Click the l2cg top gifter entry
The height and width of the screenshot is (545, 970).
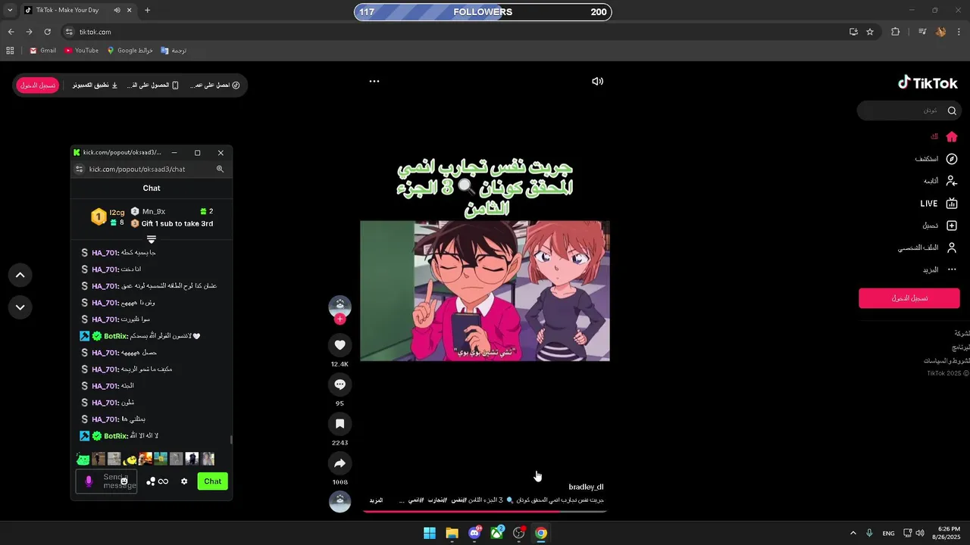[108, 217]
